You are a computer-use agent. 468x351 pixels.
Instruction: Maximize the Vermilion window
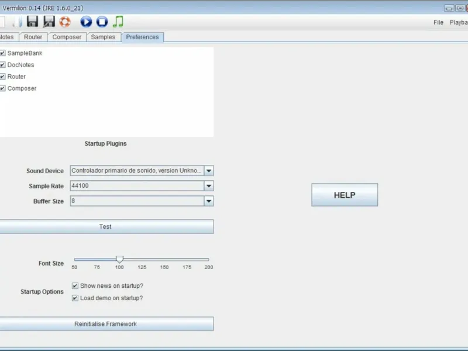(x=460, y=8)
